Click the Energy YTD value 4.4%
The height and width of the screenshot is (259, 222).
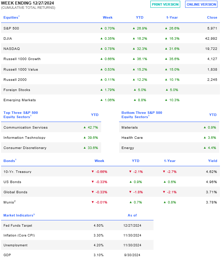(x=212, y=148)
